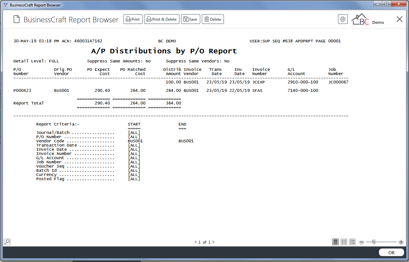Viewport: 409px width, 262px height.
Task: Click the Report Criteria heading
Action: [58, 124]
